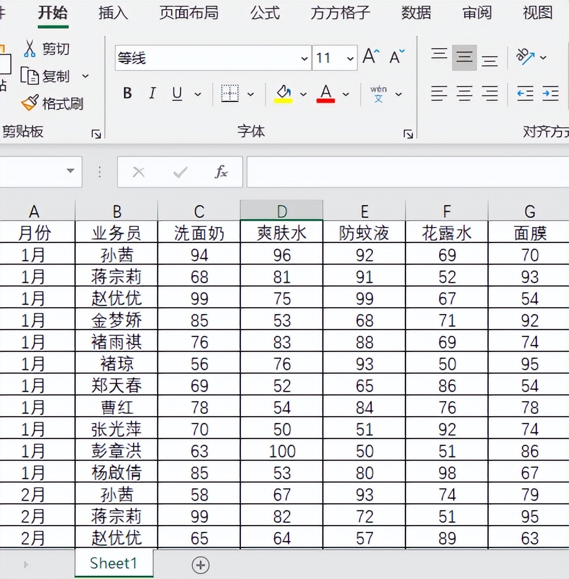
Task: Cancel formula entry X icon
Action: pos(139,172)
